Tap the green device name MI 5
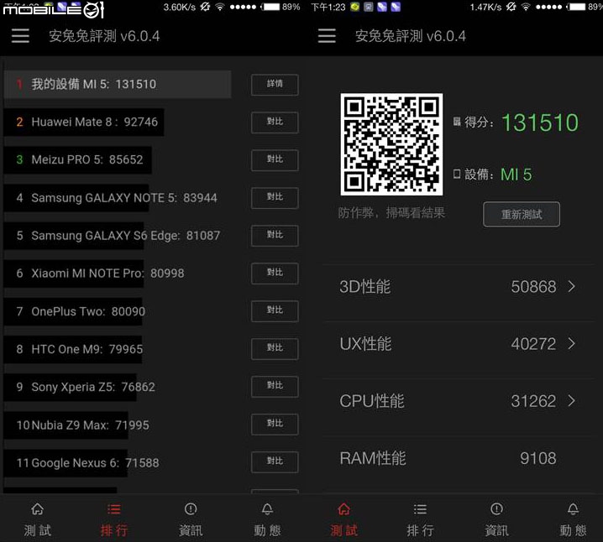 pos(516,175)
